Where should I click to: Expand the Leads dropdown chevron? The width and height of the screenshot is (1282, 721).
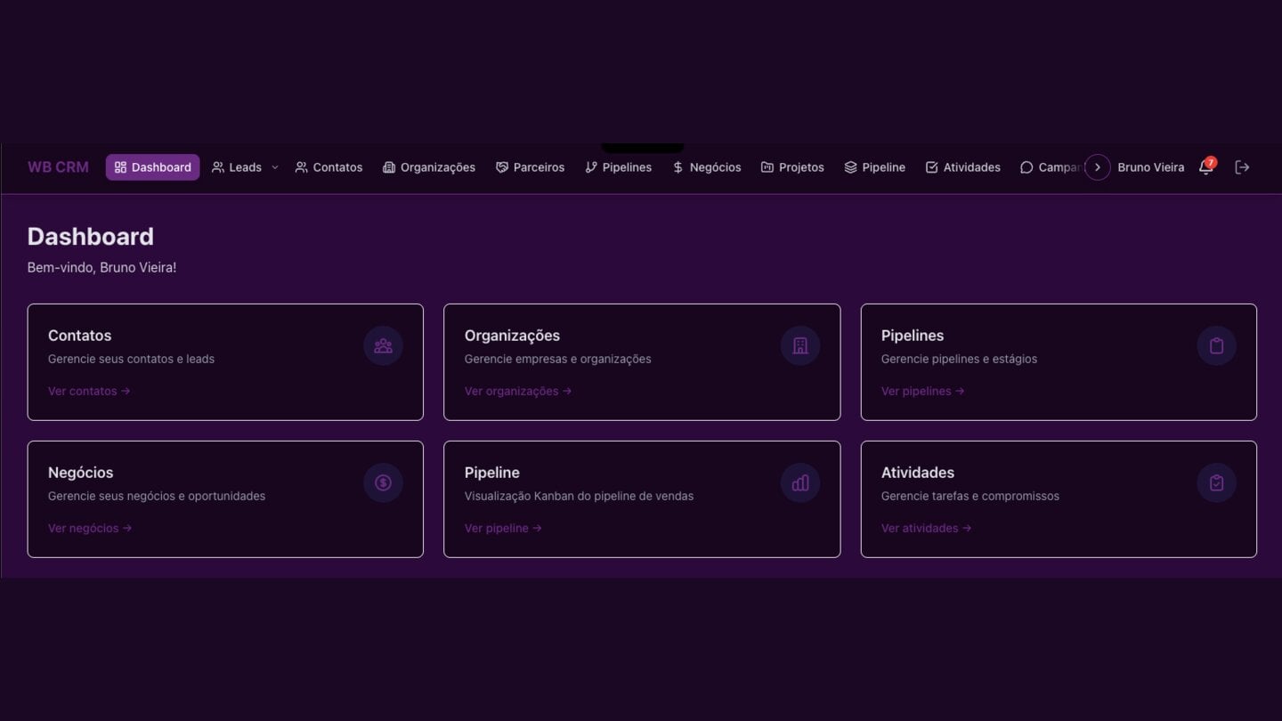(274, 167)
